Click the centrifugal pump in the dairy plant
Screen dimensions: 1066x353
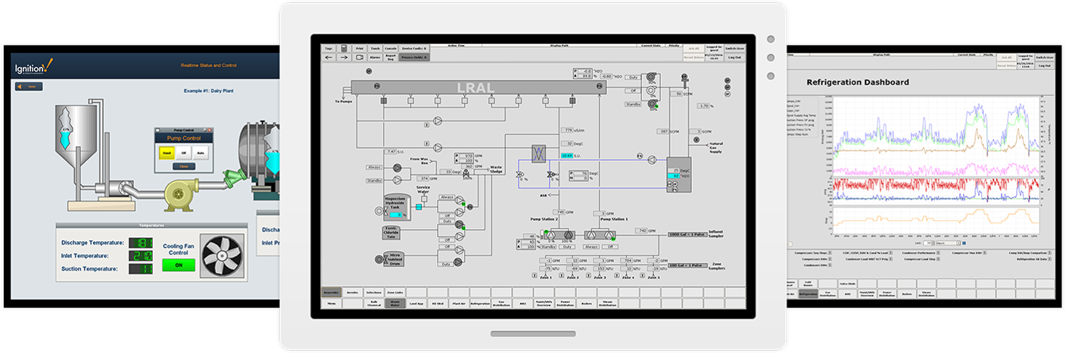(180, 194)
